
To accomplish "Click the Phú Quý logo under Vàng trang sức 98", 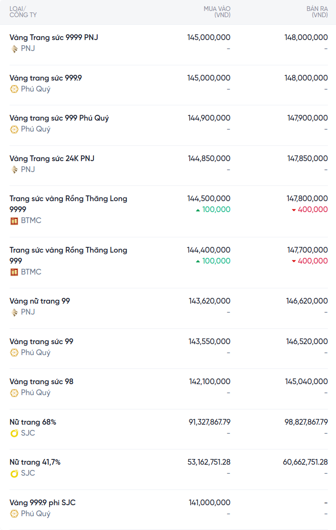I will pos(14,393).
